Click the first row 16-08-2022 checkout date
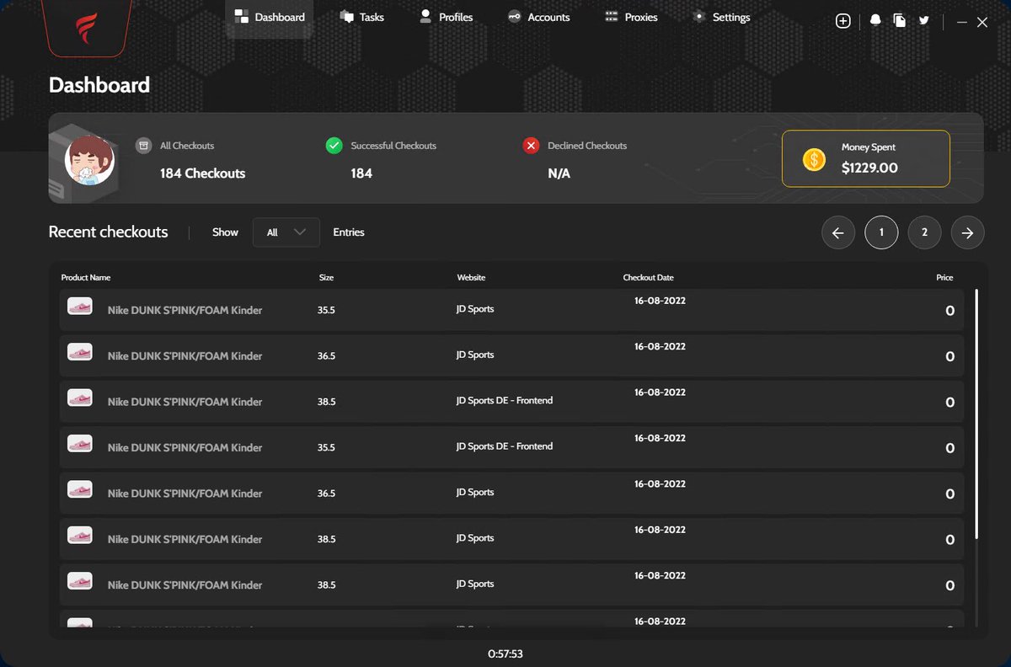This screenshot has height=667, width=1011. coord(660,300)
